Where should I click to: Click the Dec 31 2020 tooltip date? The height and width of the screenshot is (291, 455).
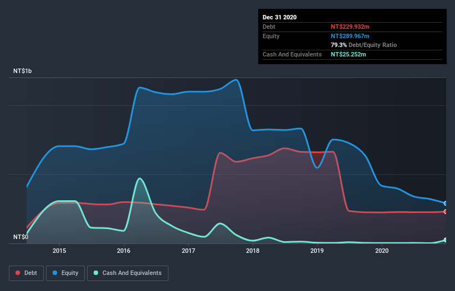[279, 17]
